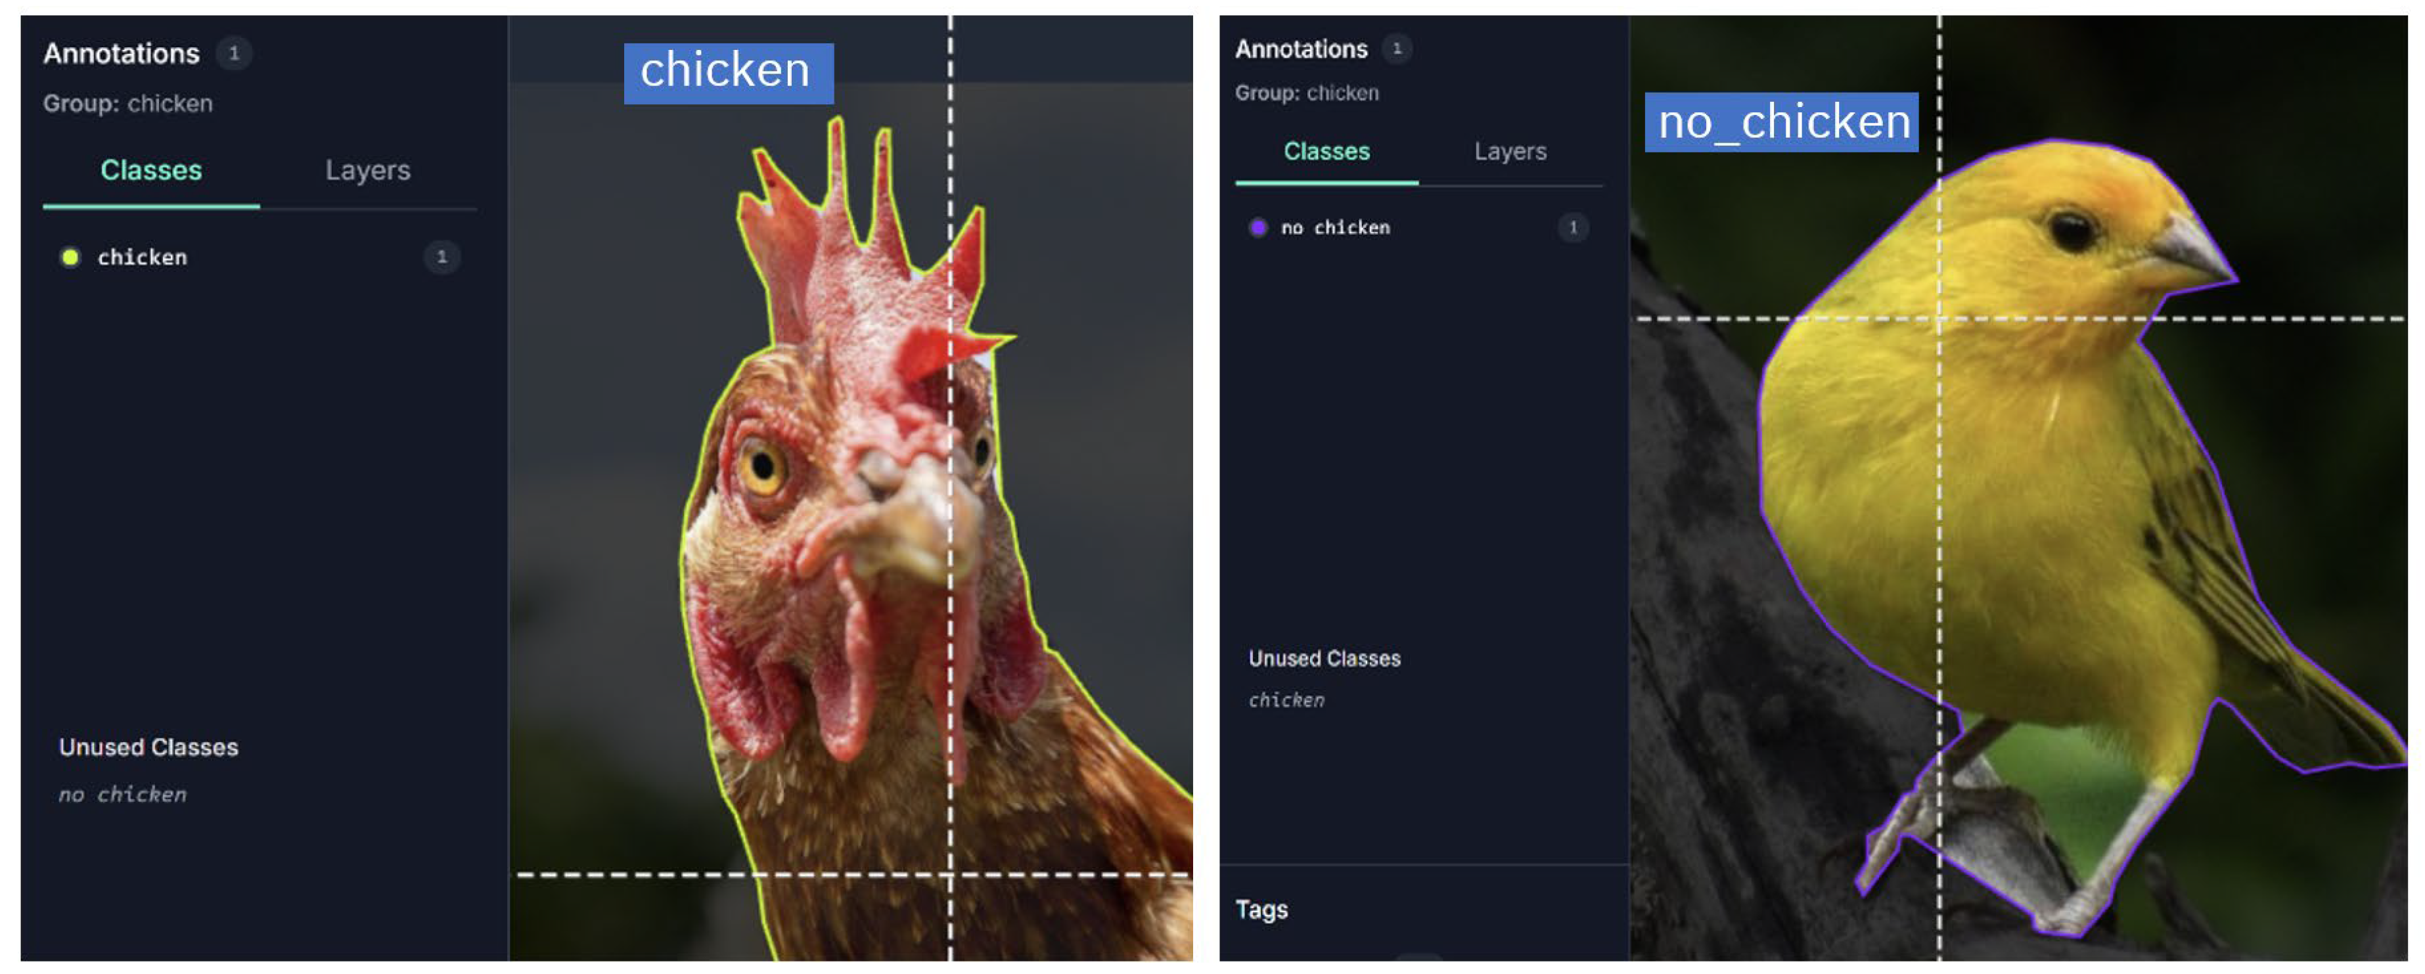Viewport: 2425px width, 974px height.
Task: Click Annotations count badge in right panel
Action: pyautogui.click(x=1396, y=49)
